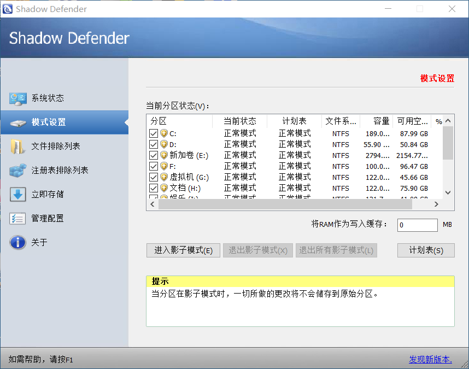
Task: Click the 进入影子模式(E) button
Action: [x=183, y=250]
